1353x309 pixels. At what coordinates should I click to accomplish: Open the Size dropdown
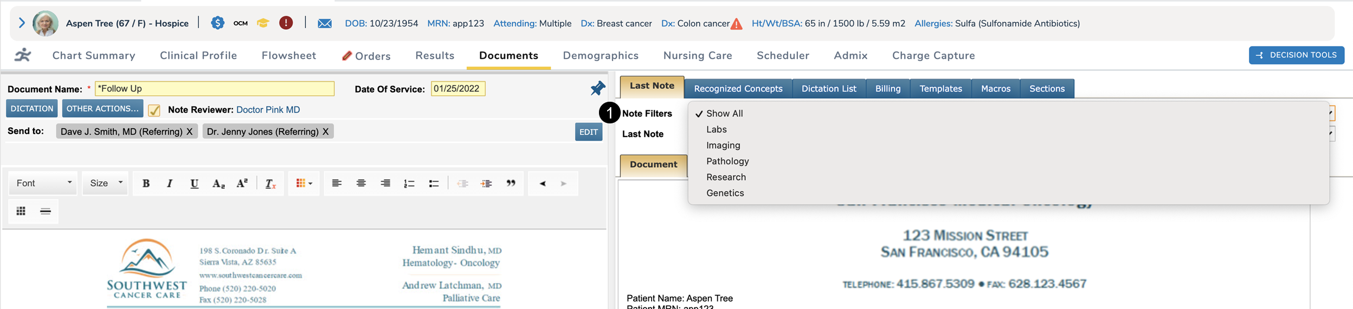(x=106, y=183)
